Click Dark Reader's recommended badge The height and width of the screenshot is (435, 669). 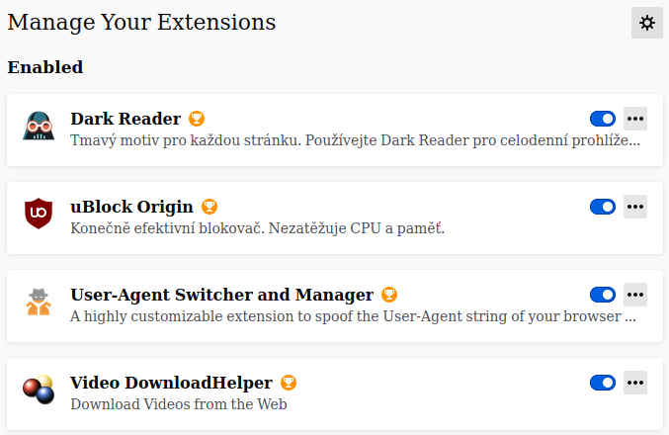197,119
